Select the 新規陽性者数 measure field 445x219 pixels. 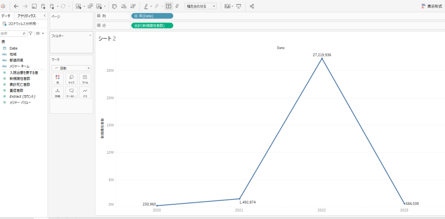(20, 79)
